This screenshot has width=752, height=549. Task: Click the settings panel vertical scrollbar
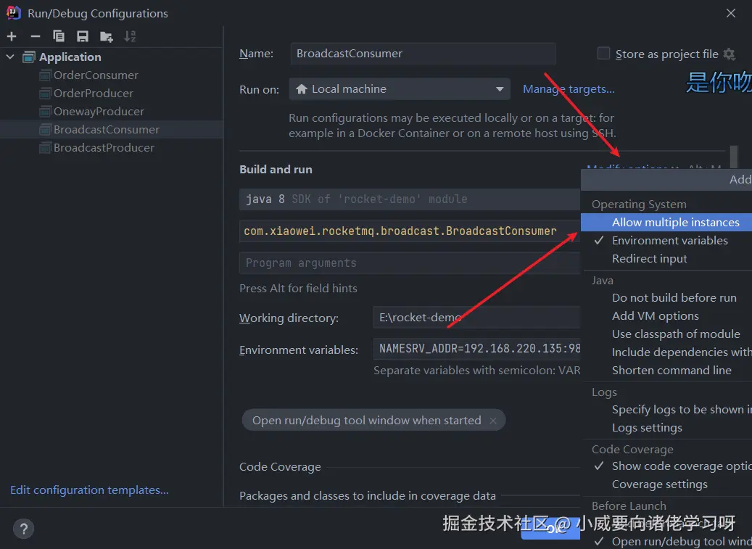point(733,157)
